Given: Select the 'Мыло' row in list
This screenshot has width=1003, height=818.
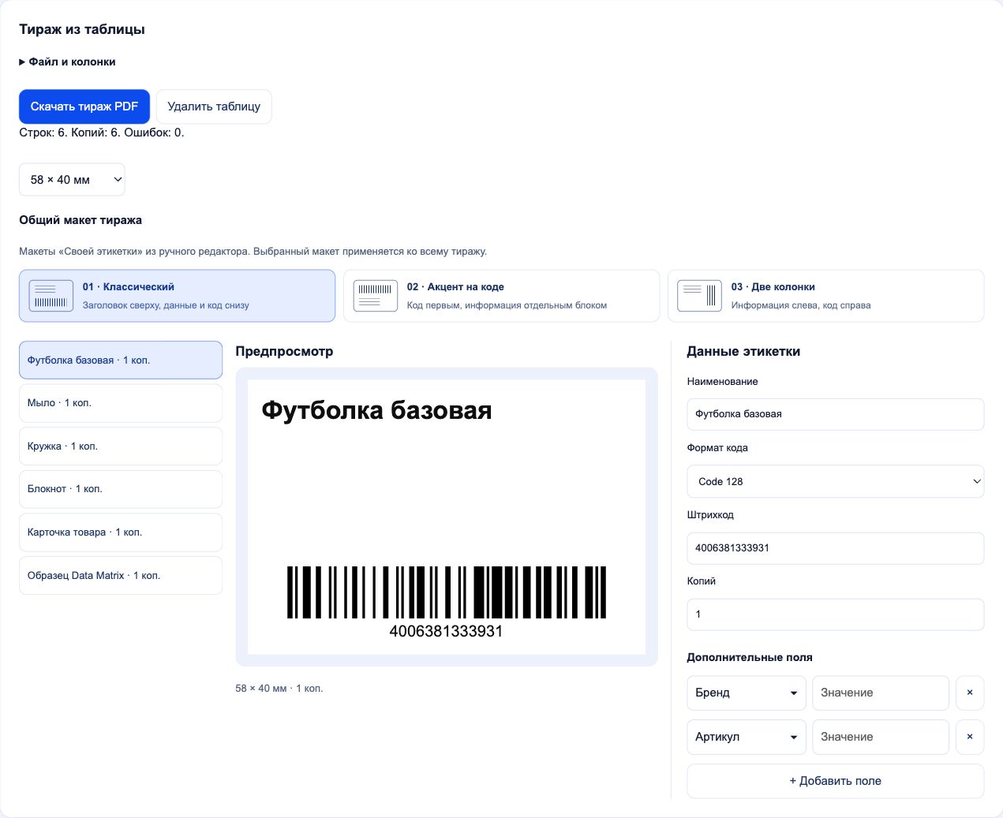Looking at the screenshot, I should (121, 403).
